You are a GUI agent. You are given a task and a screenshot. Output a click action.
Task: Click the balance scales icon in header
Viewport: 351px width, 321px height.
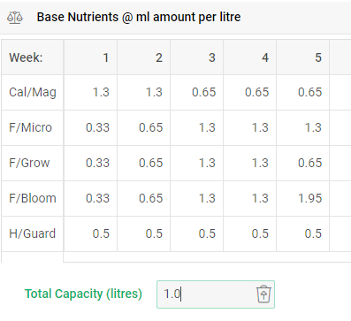(x=15, y=18)
